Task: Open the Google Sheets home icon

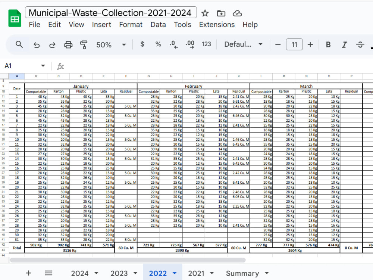Action: (x=15, y=18)
